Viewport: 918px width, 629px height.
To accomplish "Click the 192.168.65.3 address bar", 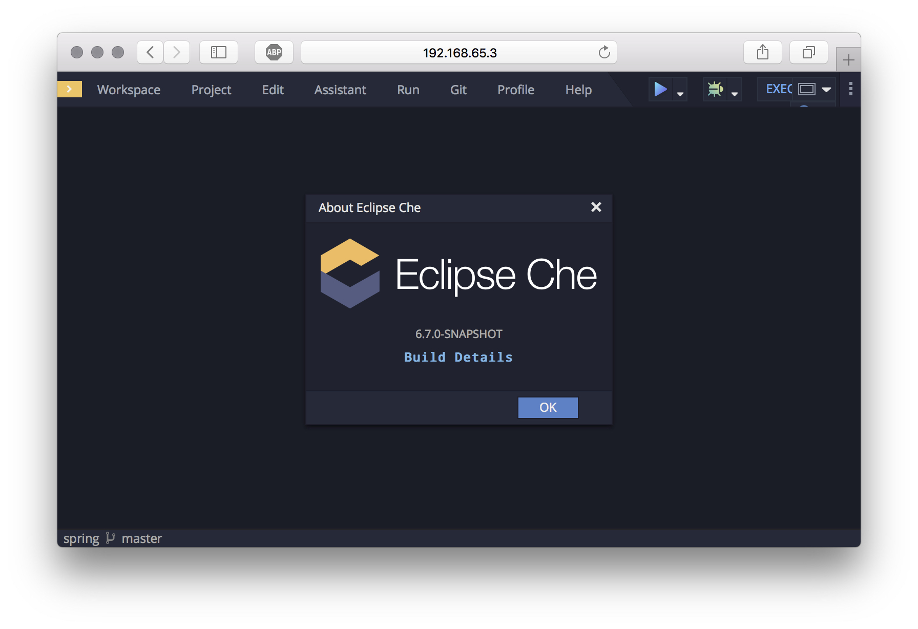I will click(459, 52).
